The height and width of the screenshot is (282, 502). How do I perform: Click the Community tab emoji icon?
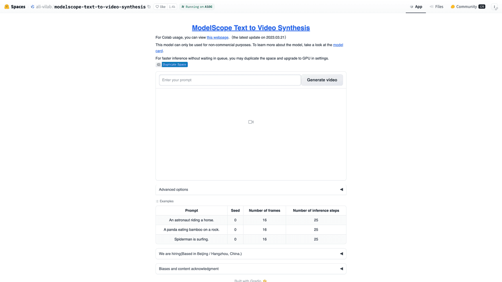[x=453, y=7]
